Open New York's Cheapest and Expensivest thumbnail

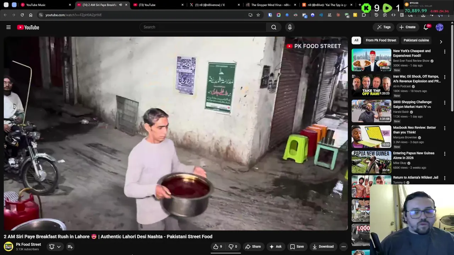point(371,60)
